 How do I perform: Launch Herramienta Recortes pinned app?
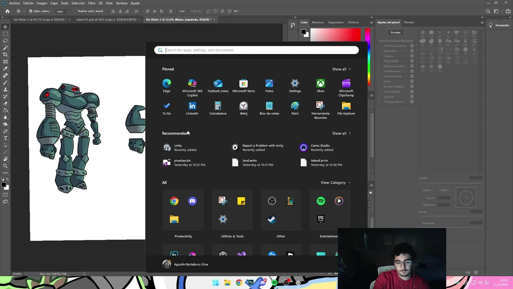point(321,110)
